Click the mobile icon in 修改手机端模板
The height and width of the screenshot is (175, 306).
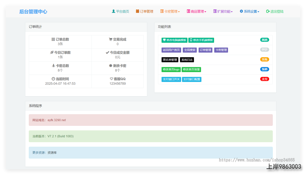(191, 40)
